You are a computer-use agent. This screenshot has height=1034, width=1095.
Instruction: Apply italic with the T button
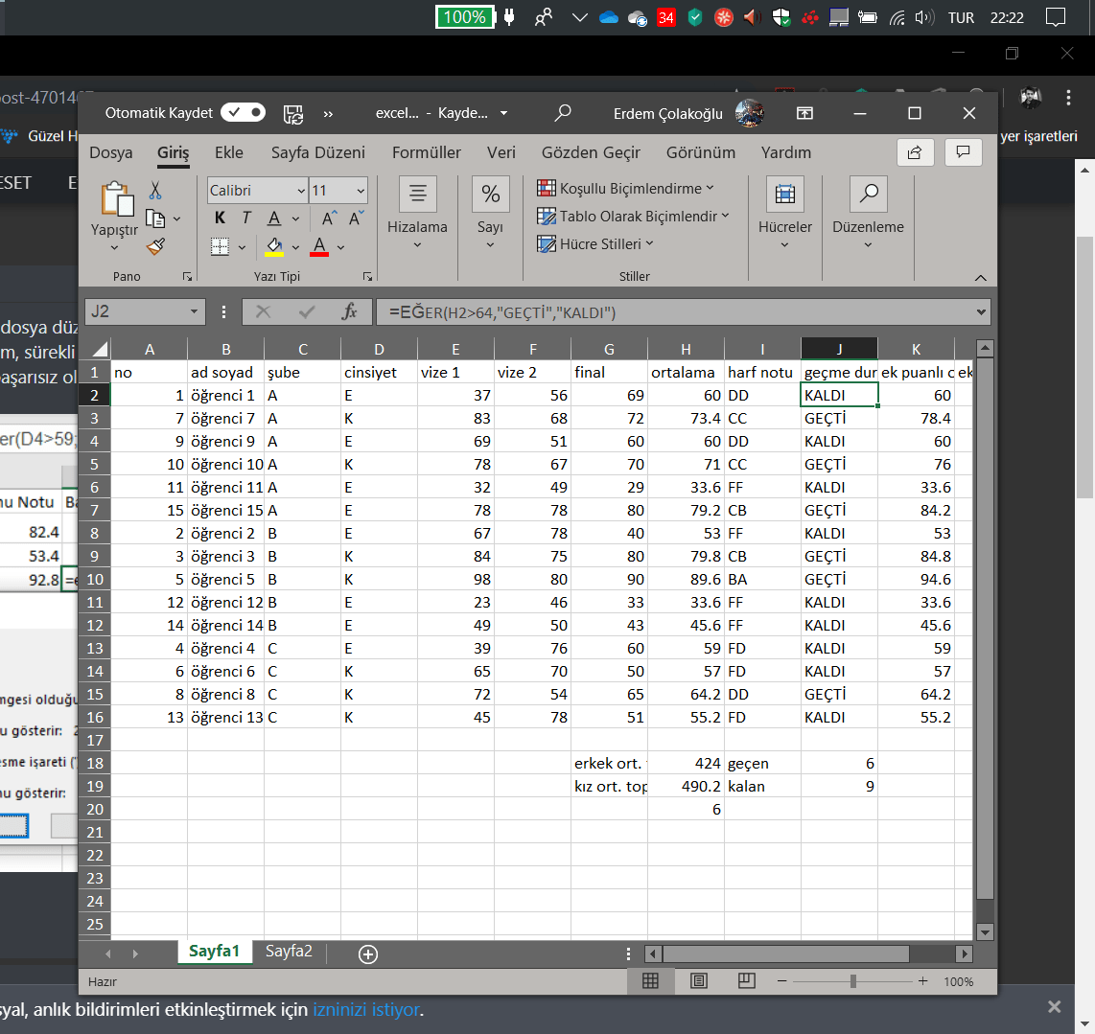click(246, 218)
